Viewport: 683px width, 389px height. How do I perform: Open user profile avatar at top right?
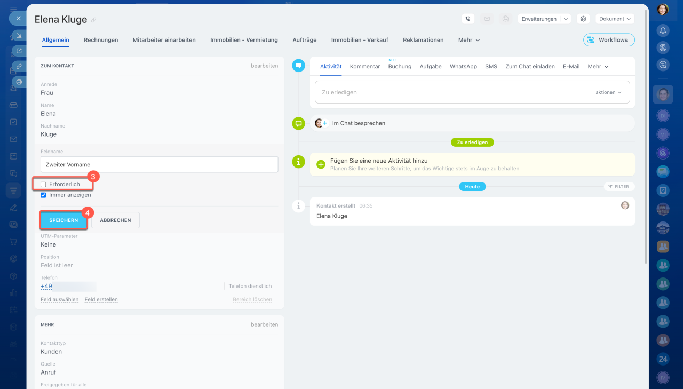point(663,9)
